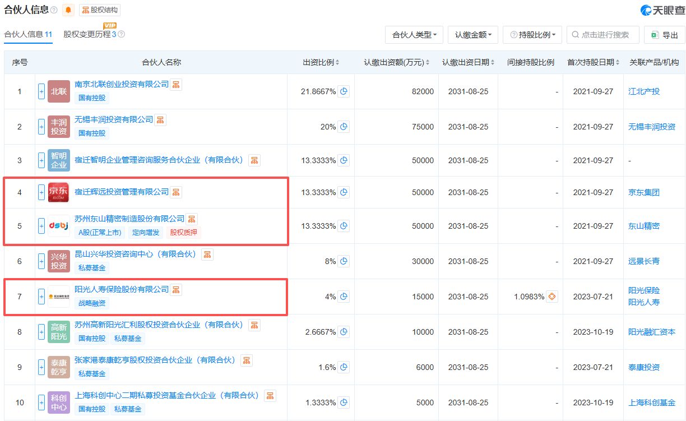Image resolution: width=686 pixels, height=421 pixels.
Task: Open the 东山精密 related organization link
Action: pos(644,226)
